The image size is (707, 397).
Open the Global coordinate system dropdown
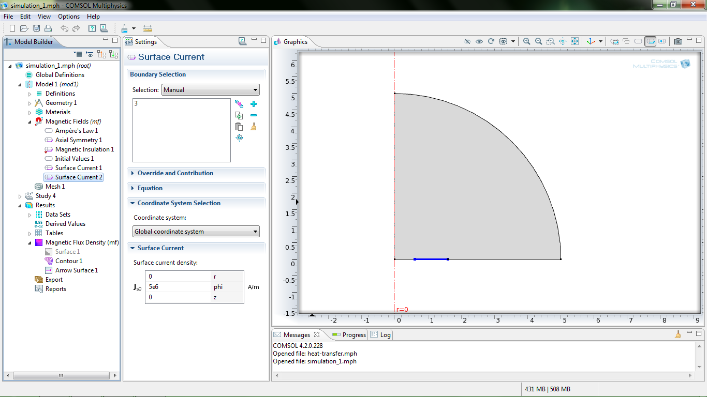coord(196,232)
